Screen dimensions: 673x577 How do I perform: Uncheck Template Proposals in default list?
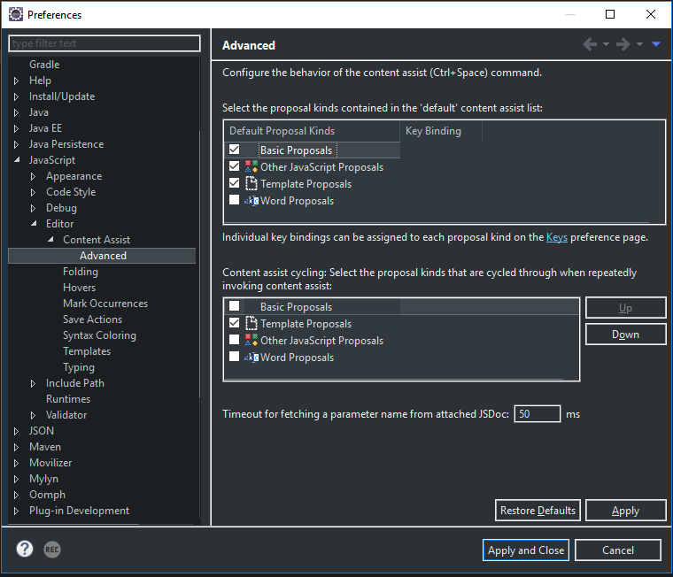pos(235,183)
